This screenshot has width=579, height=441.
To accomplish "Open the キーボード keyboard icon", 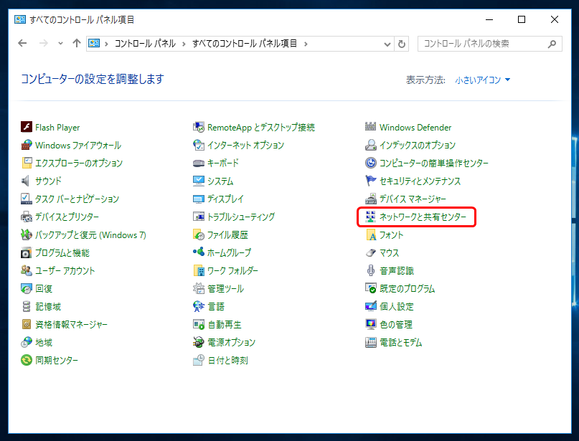I will [199, 163].
